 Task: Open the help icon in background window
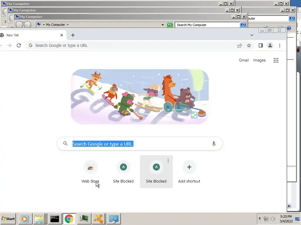click(289, 28)
